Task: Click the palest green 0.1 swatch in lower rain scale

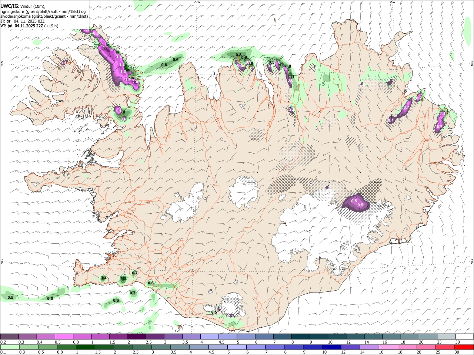Action: coord(9,347)
